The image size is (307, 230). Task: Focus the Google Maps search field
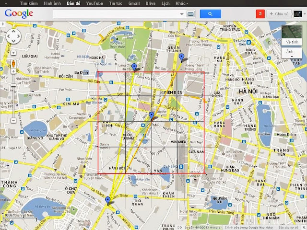point(116,14)
